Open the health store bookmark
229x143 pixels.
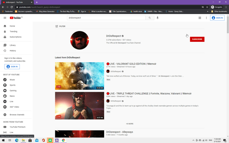coord(136,11)
